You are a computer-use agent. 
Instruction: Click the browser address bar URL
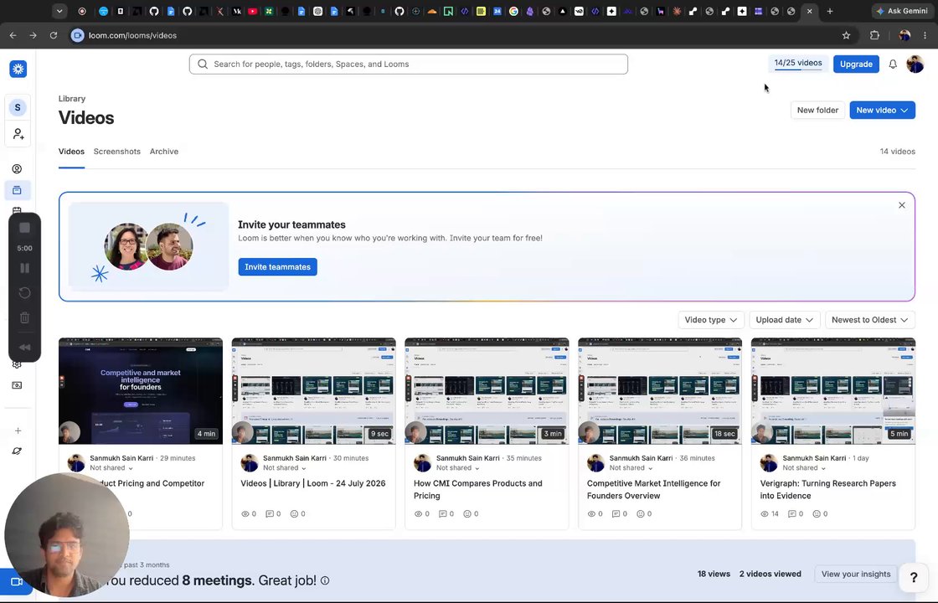133,35
